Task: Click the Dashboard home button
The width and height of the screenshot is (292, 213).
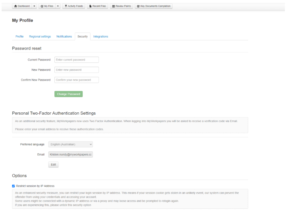Action: pyautogui.click(x=22, y=6)
